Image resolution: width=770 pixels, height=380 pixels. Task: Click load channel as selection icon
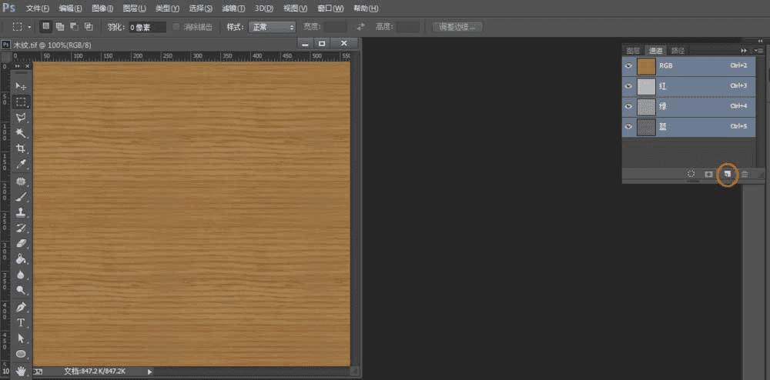[x=691, y=175]
